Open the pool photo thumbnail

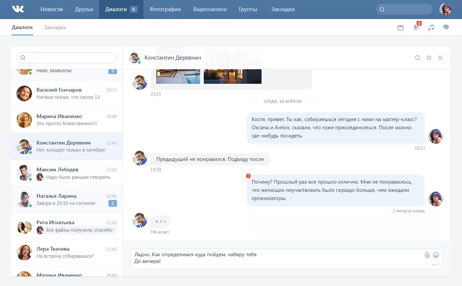pos(178,76)
